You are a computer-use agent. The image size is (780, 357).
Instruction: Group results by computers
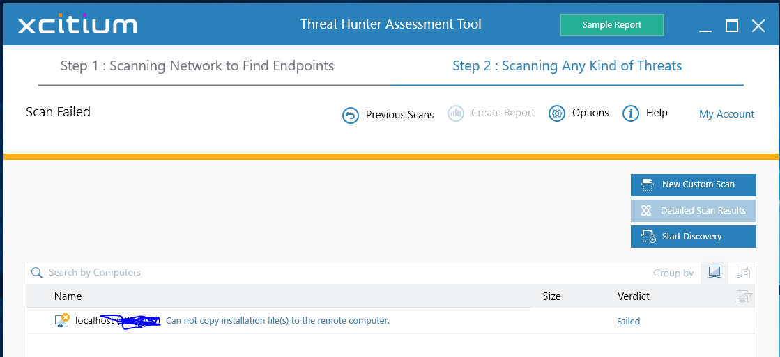pyautogui.click(x=714, y=273)
